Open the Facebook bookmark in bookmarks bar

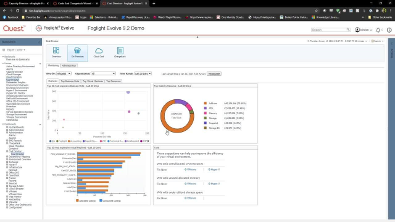[x=10, y=17]
